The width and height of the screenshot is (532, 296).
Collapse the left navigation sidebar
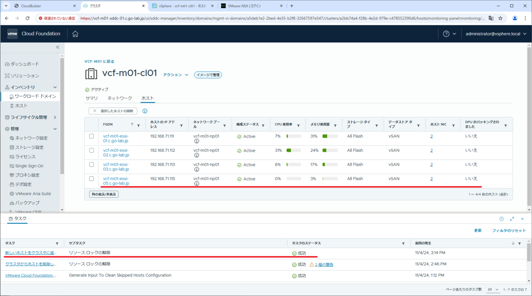(58, 47)
